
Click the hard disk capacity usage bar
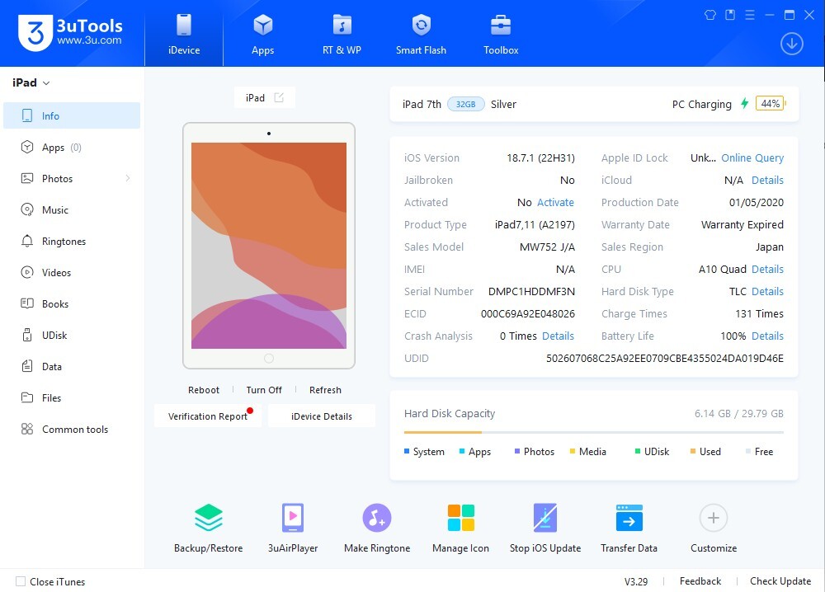coord(593,432)
